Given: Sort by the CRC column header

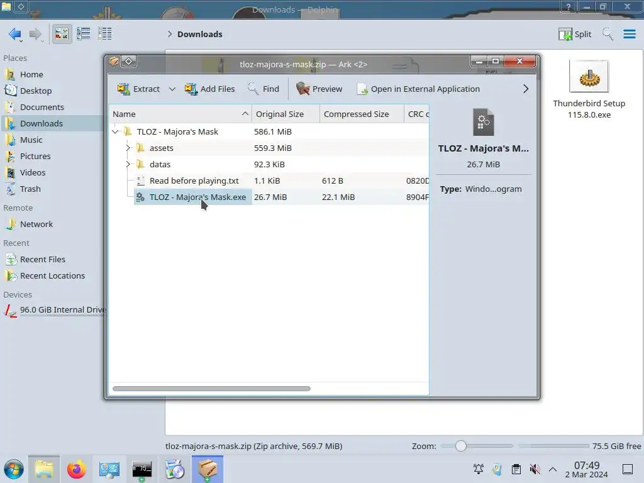Looking at the screenshot, I should tap(416, 114).
